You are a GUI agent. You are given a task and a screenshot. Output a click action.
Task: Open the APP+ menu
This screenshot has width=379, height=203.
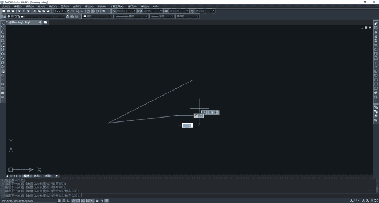click(x=156, y=7)
